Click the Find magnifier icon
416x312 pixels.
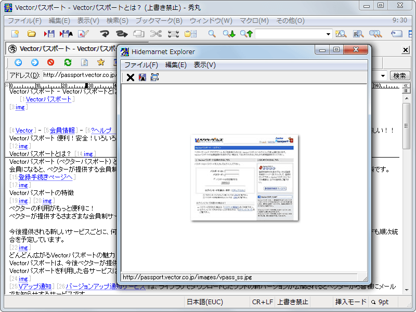point(212,34)
